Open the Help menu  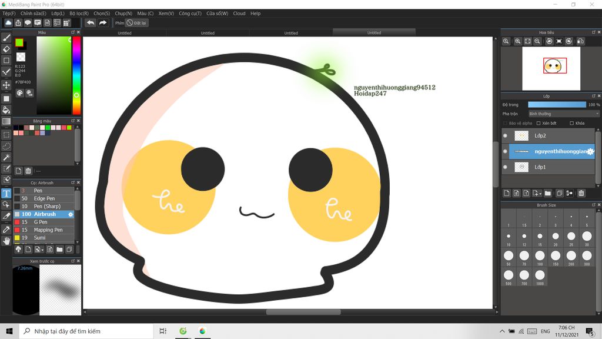click(256, 14)
